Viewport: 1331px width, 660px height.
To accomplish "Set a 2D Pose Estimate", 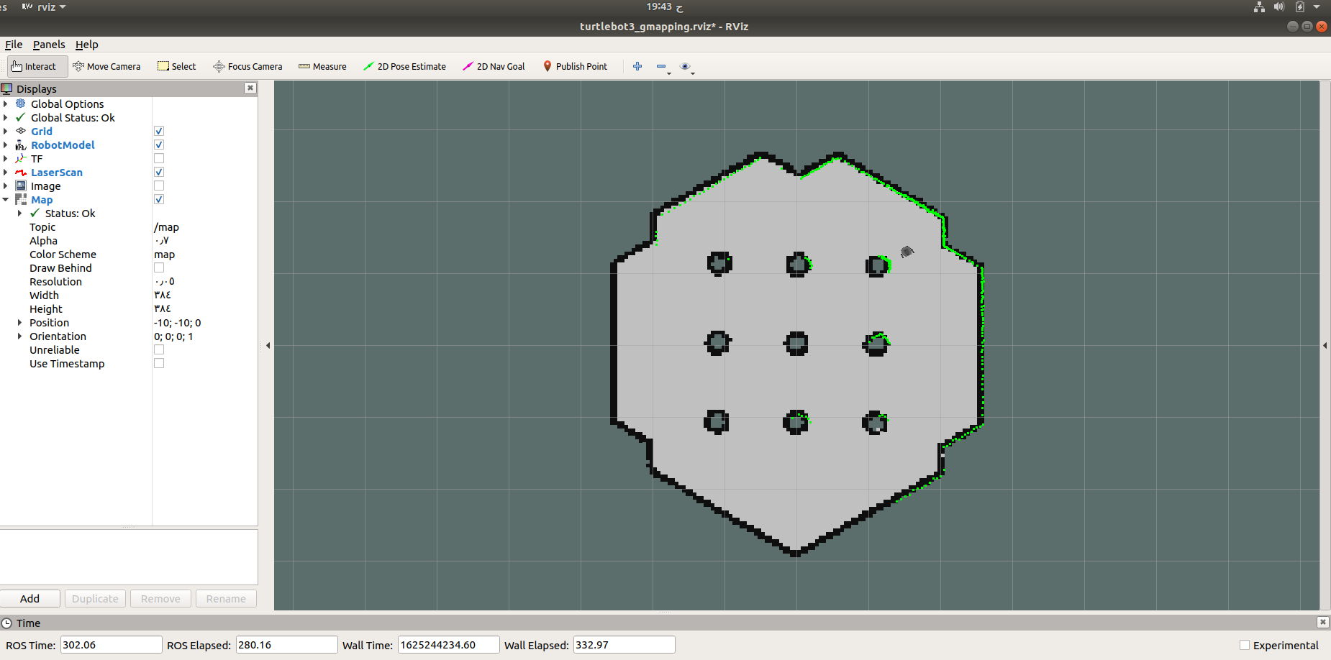I will [x=405, y=66].
